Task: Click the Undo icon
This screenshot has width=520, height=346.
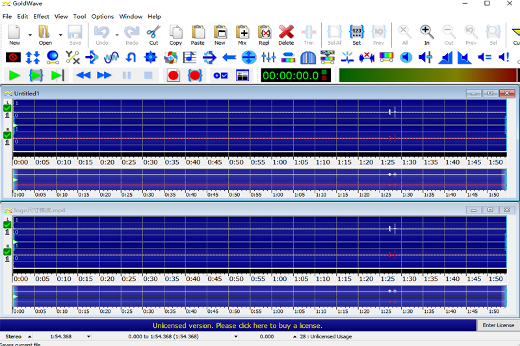Action: coord(101,32)
